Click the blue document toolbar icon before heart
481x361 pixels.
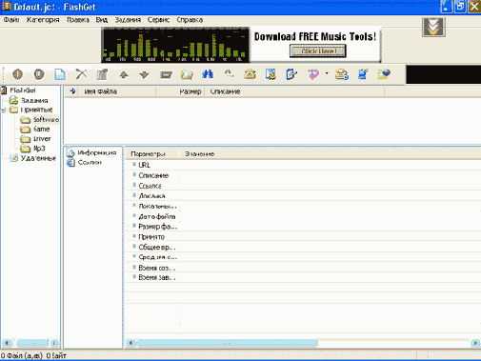pos(291,74)
